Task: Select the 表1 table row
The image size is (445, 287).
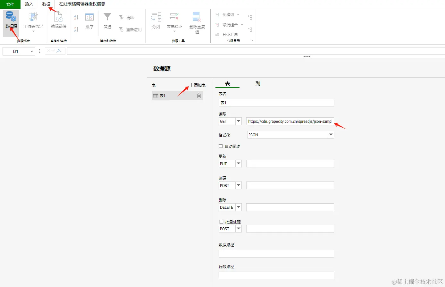Action: coord(177,96)
